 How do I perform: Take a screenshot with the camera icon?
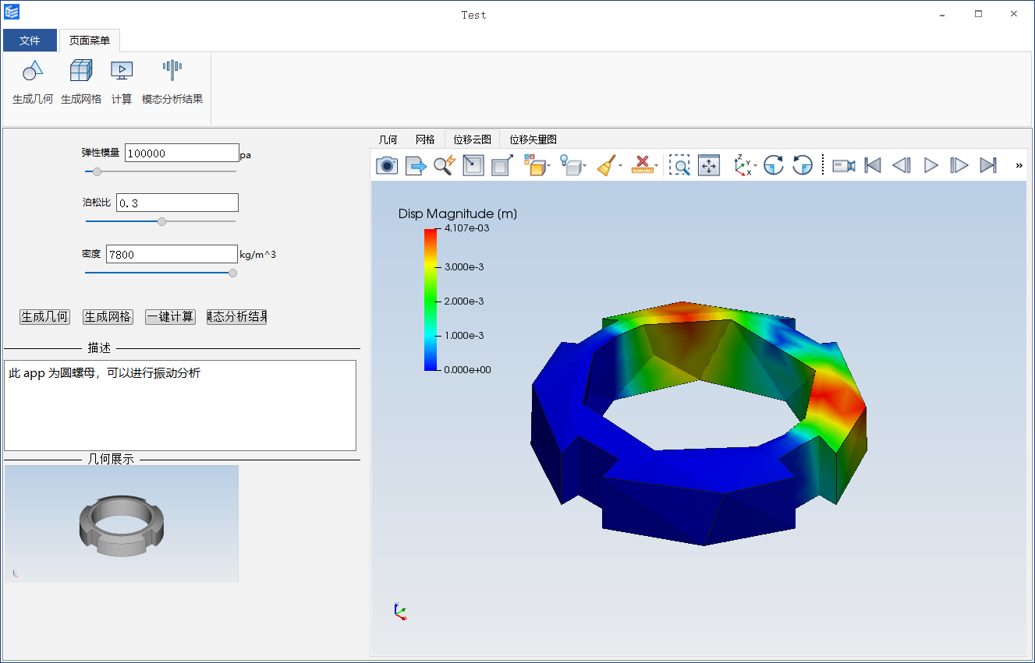click(387, 165)
